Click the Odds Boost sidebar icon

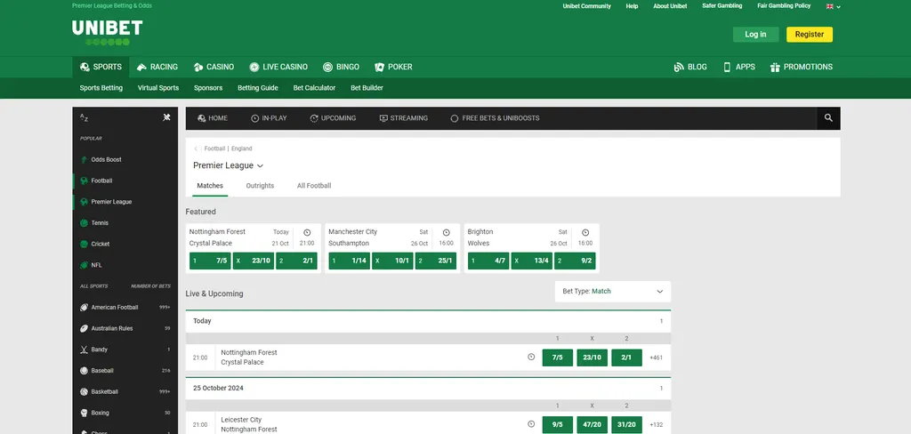pos(84,160)
